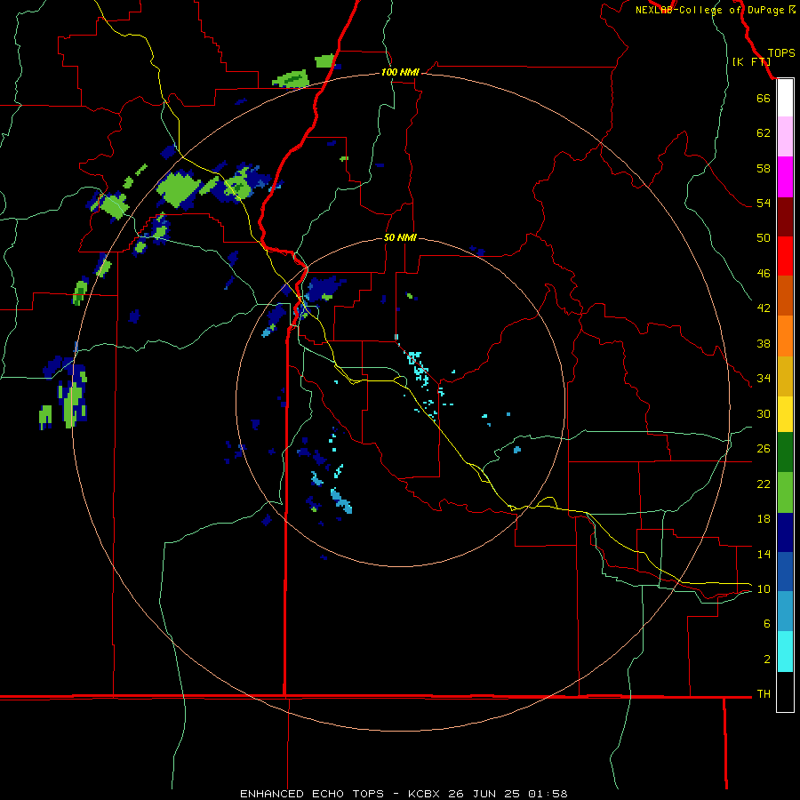800x800 pixels.
Task: Click the legend value "22"
Action: tap(764, 484)
